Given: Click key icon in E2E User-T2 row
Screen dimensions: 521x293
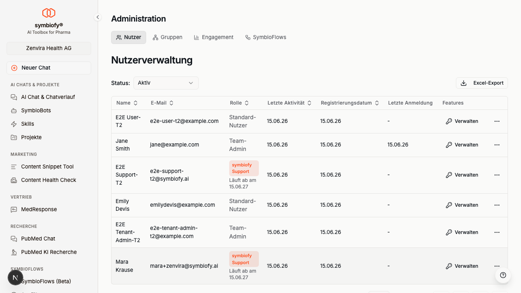Looking at the screenshot, I should 449,121.
